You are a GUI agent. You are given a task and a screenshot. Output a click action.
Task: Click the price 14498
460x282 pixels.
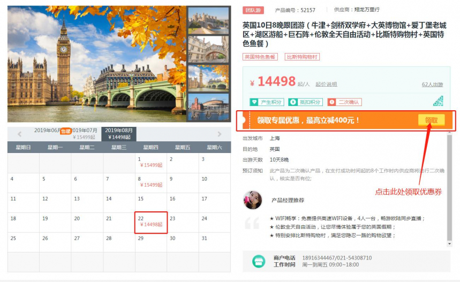[276, 81]
